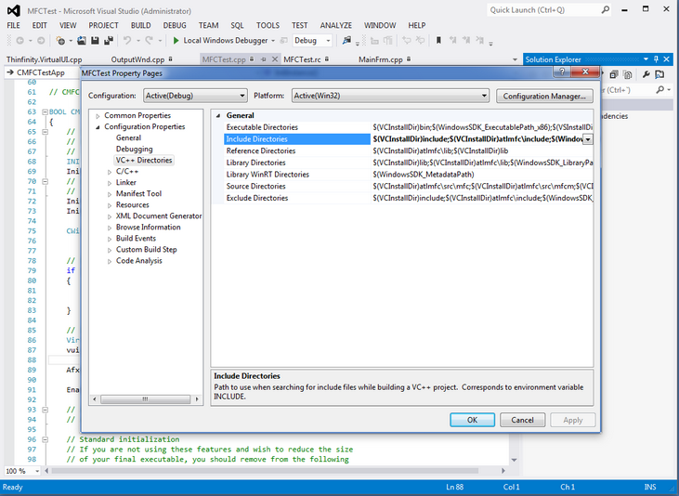Expand the Linker tree node
679x496 pixels.
[x=110, y=183]
